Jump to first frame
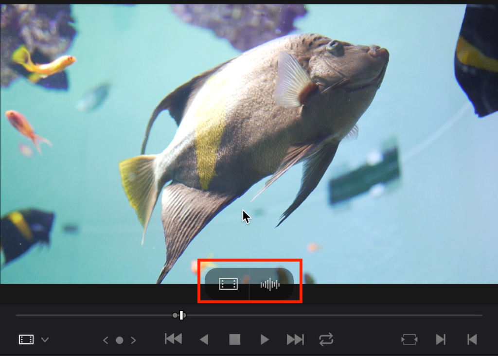The width and height of the screenshot is (498, 356). tap(174, 339)
